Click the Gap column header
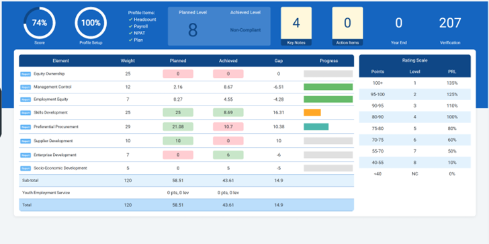 tap(279, 61)
